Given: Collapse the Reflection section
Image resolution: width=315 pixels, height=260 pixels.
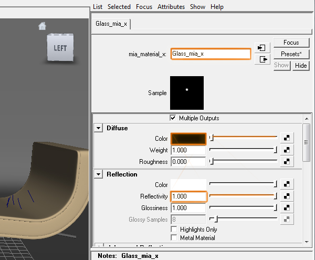Looking at the screenshot, I should click(x=99, y=174).
